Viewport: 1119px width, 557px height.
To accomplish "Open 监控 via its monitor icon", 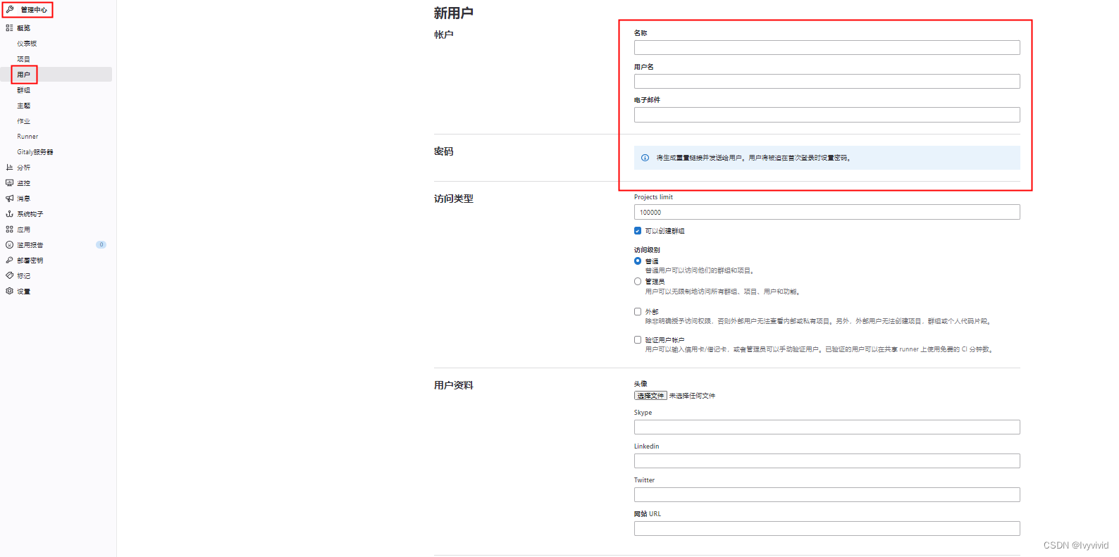I will tap(9, 183).
